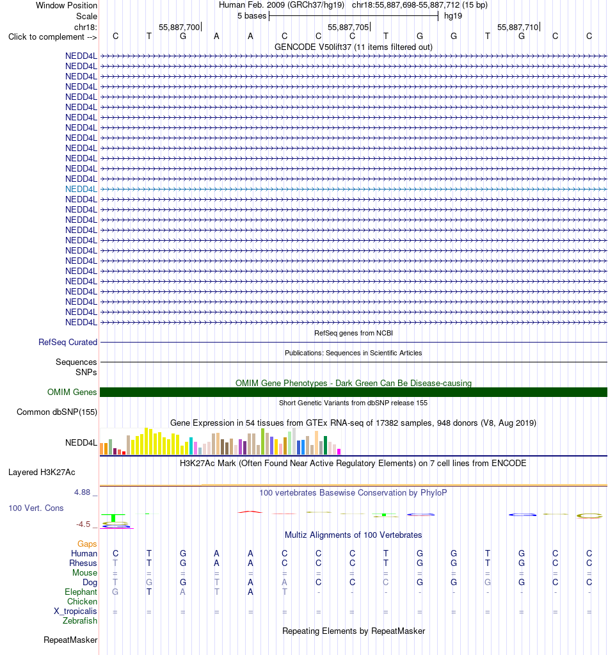Viewport: 608px width, 655px height.
Task: Click the black NEDD4L label beside the GTEx chart
Action: [81, 443]
